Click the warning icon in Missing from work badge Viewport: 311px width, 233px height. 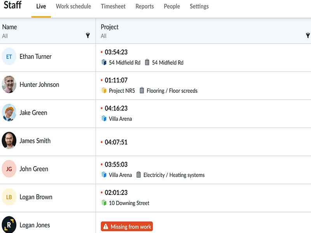[x=106, y=227]
